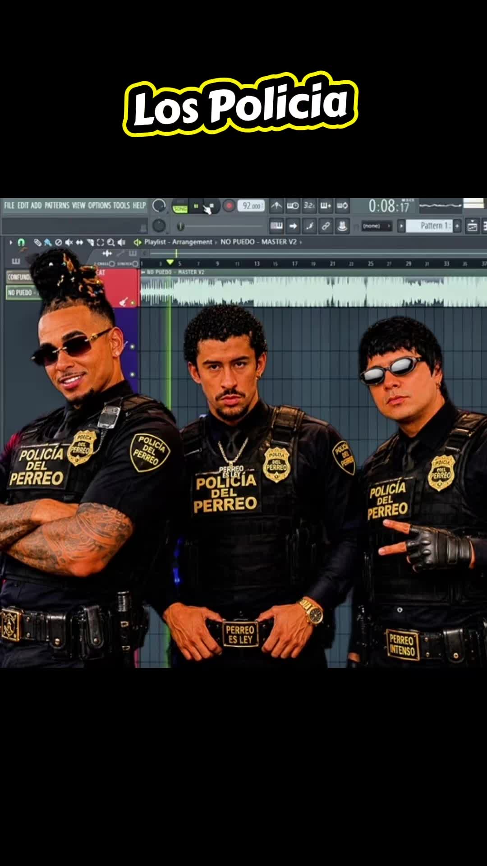Open playlist options arrow menu

point(11,242)
